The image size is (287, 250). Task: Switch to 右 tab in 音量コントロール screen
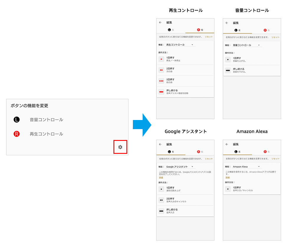266,30
